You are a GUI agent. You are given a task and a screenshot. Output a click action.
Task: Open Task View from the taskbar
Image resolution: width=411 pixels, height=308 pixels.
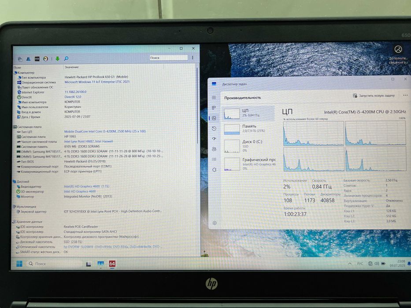[89, 264]
